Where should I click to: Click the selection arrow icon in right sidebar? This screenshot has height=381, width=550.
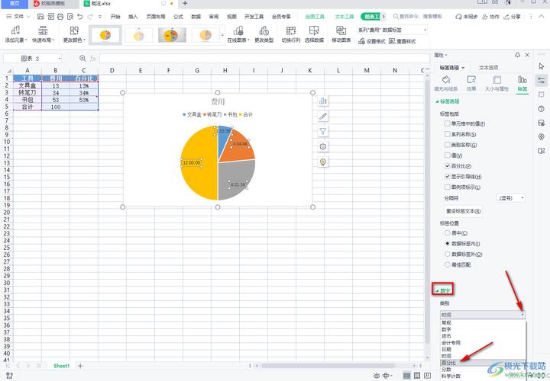(542, 66)
